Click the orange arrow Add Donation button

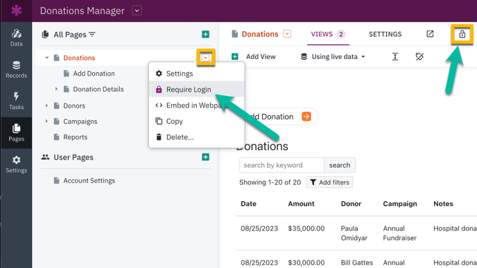click(306, 117)
